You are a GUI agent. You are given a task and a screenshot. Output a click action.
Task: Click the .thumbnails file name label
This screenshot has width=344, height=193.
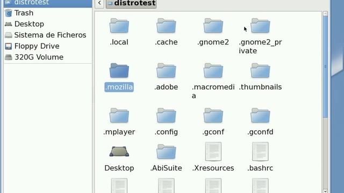[x=260, y=87]
